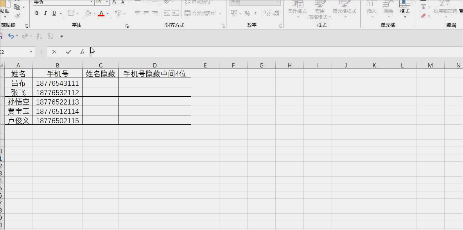Apply percent style

[x=248, y=13]
